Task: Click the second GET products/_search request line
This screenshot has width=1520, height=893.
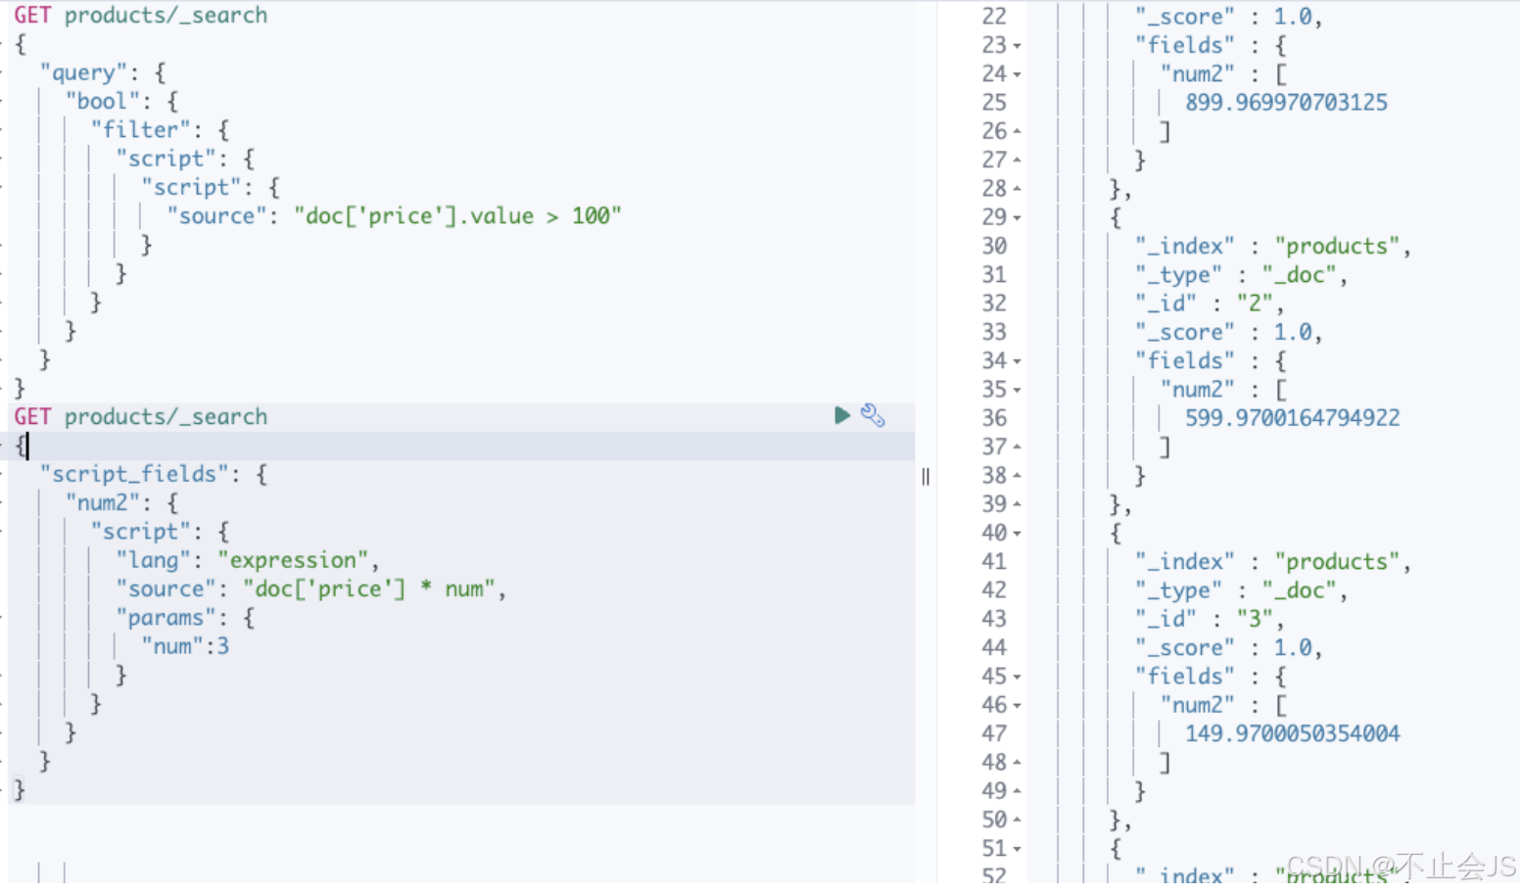Action: (x=140, y=416)
